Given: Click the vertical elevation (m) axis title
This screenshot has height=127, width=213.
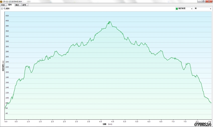Looking at the screenshot, I should [x=3, y=66].
